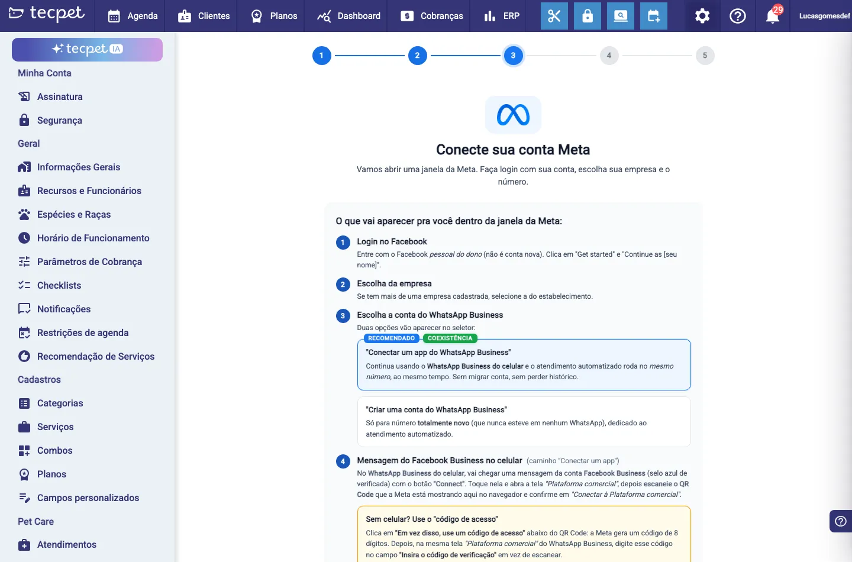Click the scissors grooming shortcut icon
This screenshot has width=852, height=562.
(554, 16)
